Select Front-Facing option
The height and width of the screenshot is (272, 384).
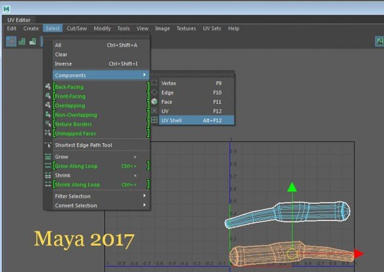(101, 96)
